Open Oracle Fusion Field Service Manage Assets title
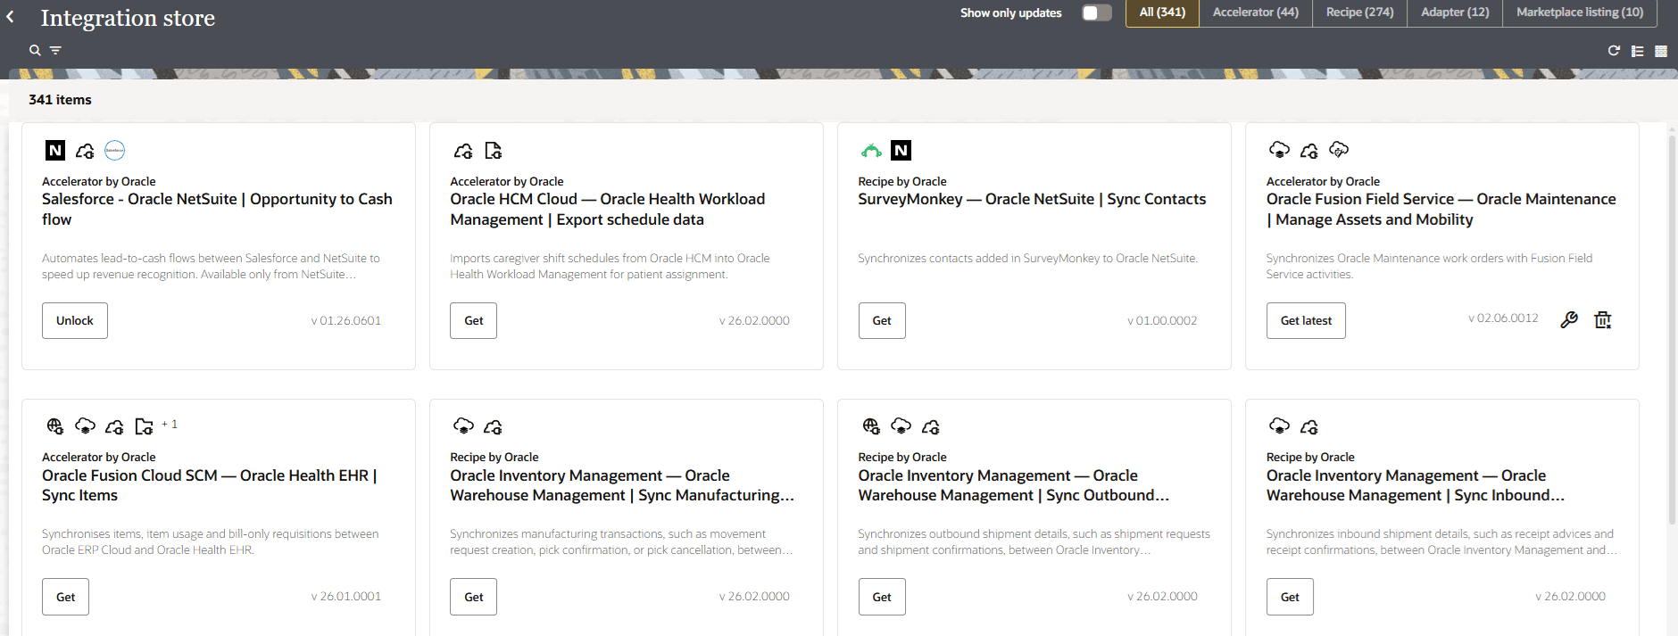This screenshot has height=636, width=1678. pos(1441,209)
